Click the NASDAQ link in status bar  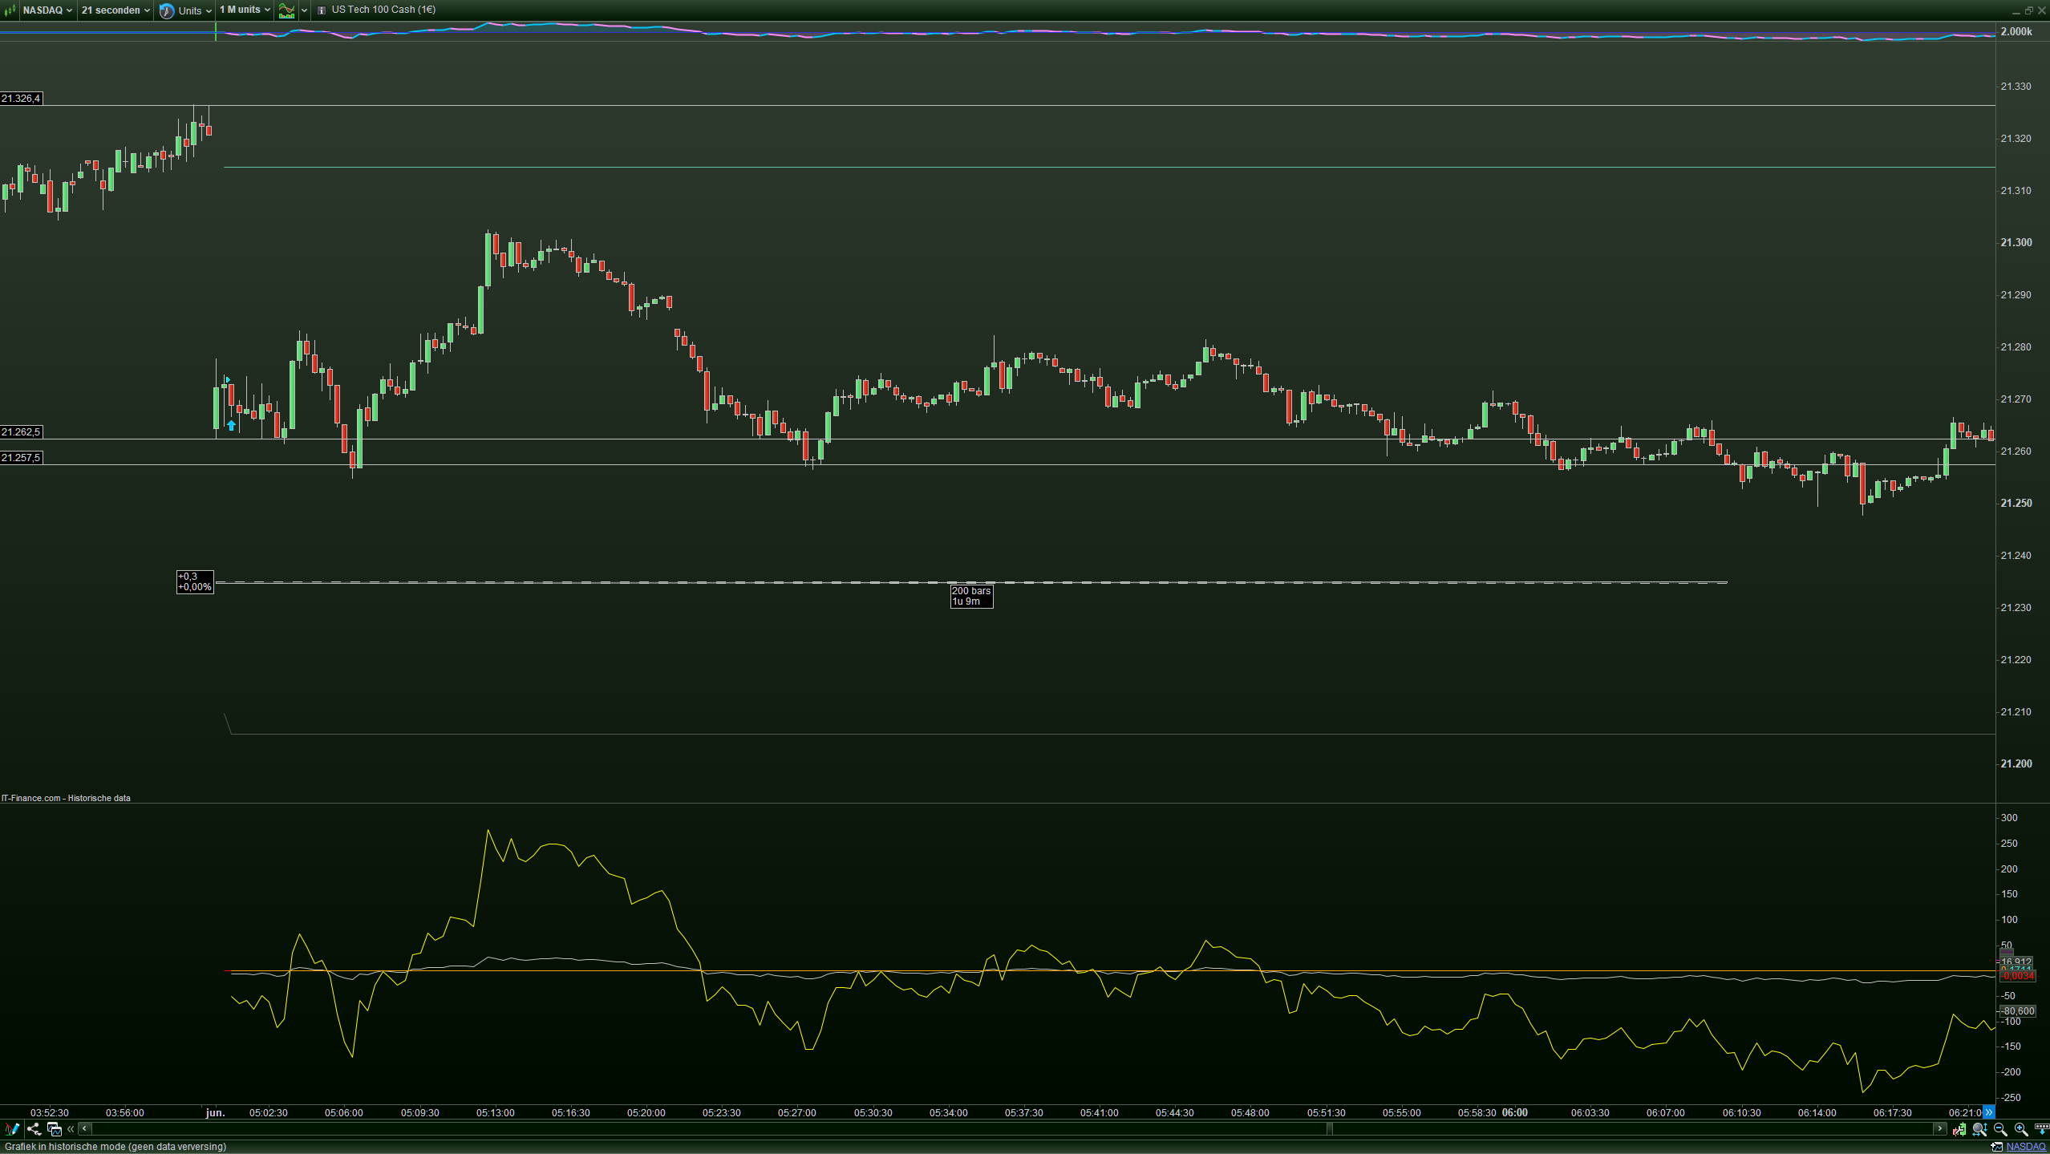pyautogui.click(x=2026, y=1147)
